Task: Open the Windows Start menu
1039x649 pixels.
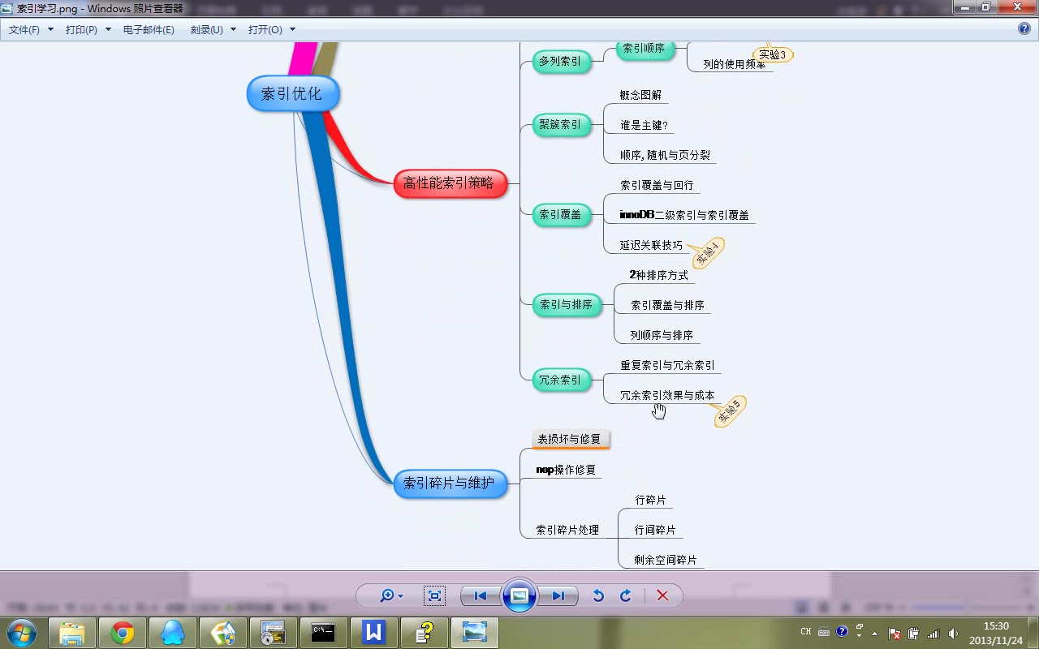Action: [21, 632]
